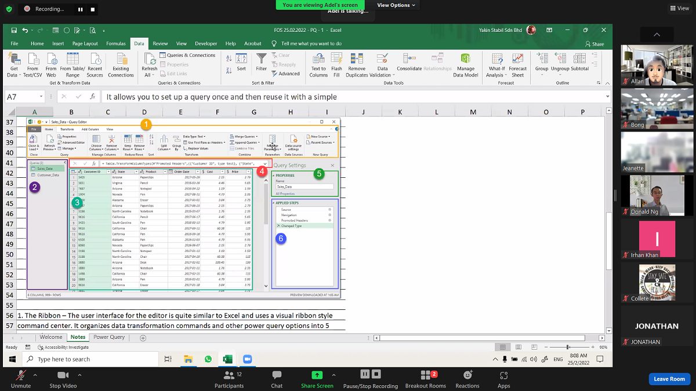Switch to Page Layout view in status bar

point(518,347)
